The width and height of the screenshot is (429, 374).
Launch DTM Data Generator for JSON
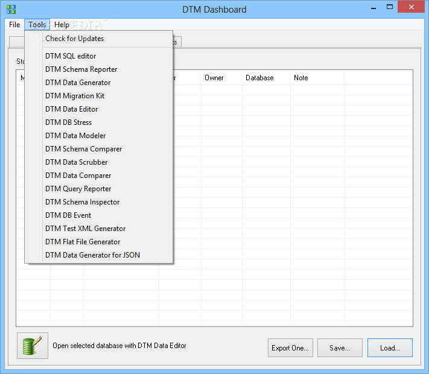[99, 255]
